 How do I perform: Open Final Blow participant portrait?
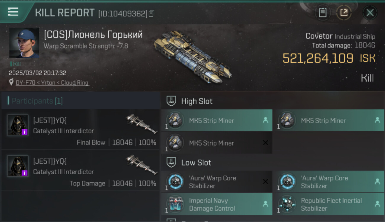pos(18,126)
